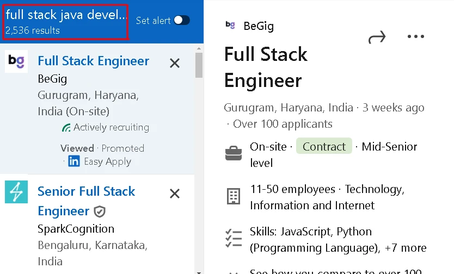This screenshot has height=274, width=454.
Task: Open the three-dots more options menu
Action: [416, 36]
